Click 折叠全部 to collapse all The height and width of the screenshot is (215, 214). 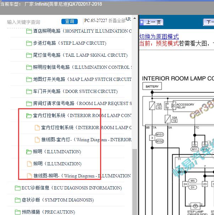coord(117,21)
